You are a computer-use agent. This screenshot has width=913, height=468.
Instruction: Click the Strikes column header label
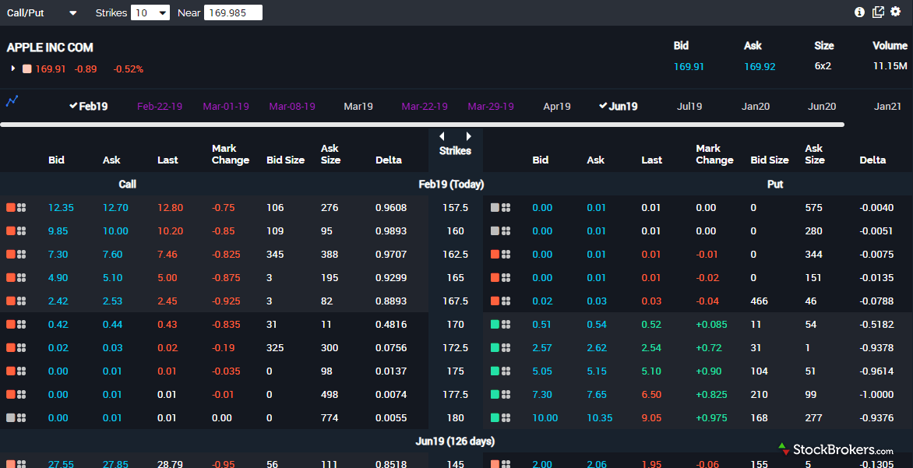pyautogui.click(x=456, y=151)
